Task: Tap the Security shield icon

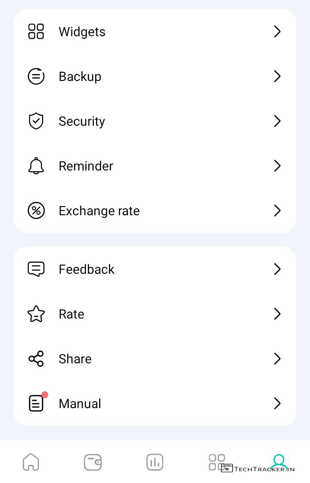Action: 36,121
